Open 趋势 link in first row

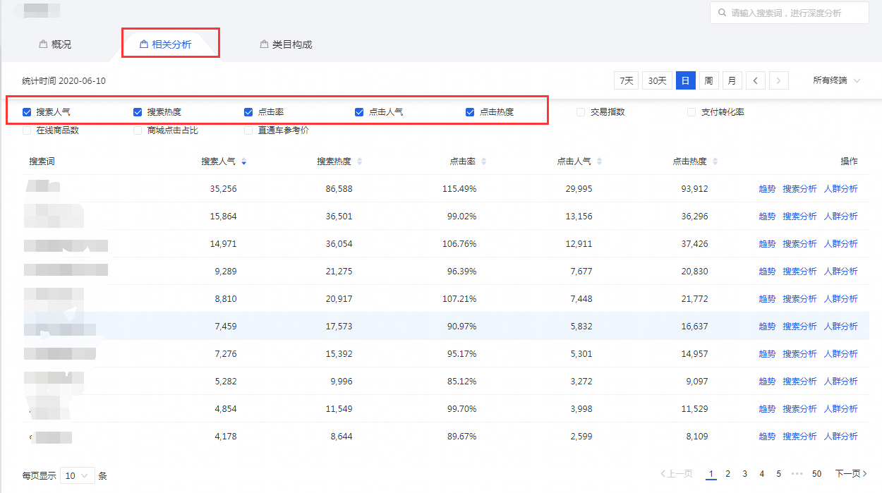(767, 189)
